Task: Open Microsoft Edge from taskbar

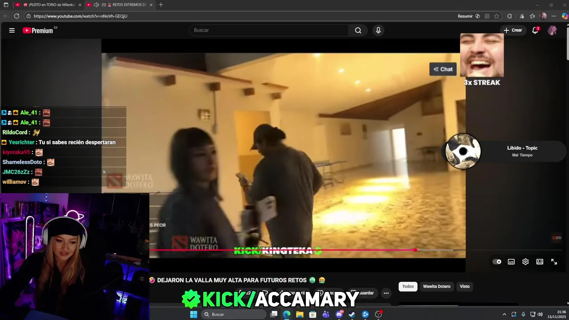Action: (287, 314)
